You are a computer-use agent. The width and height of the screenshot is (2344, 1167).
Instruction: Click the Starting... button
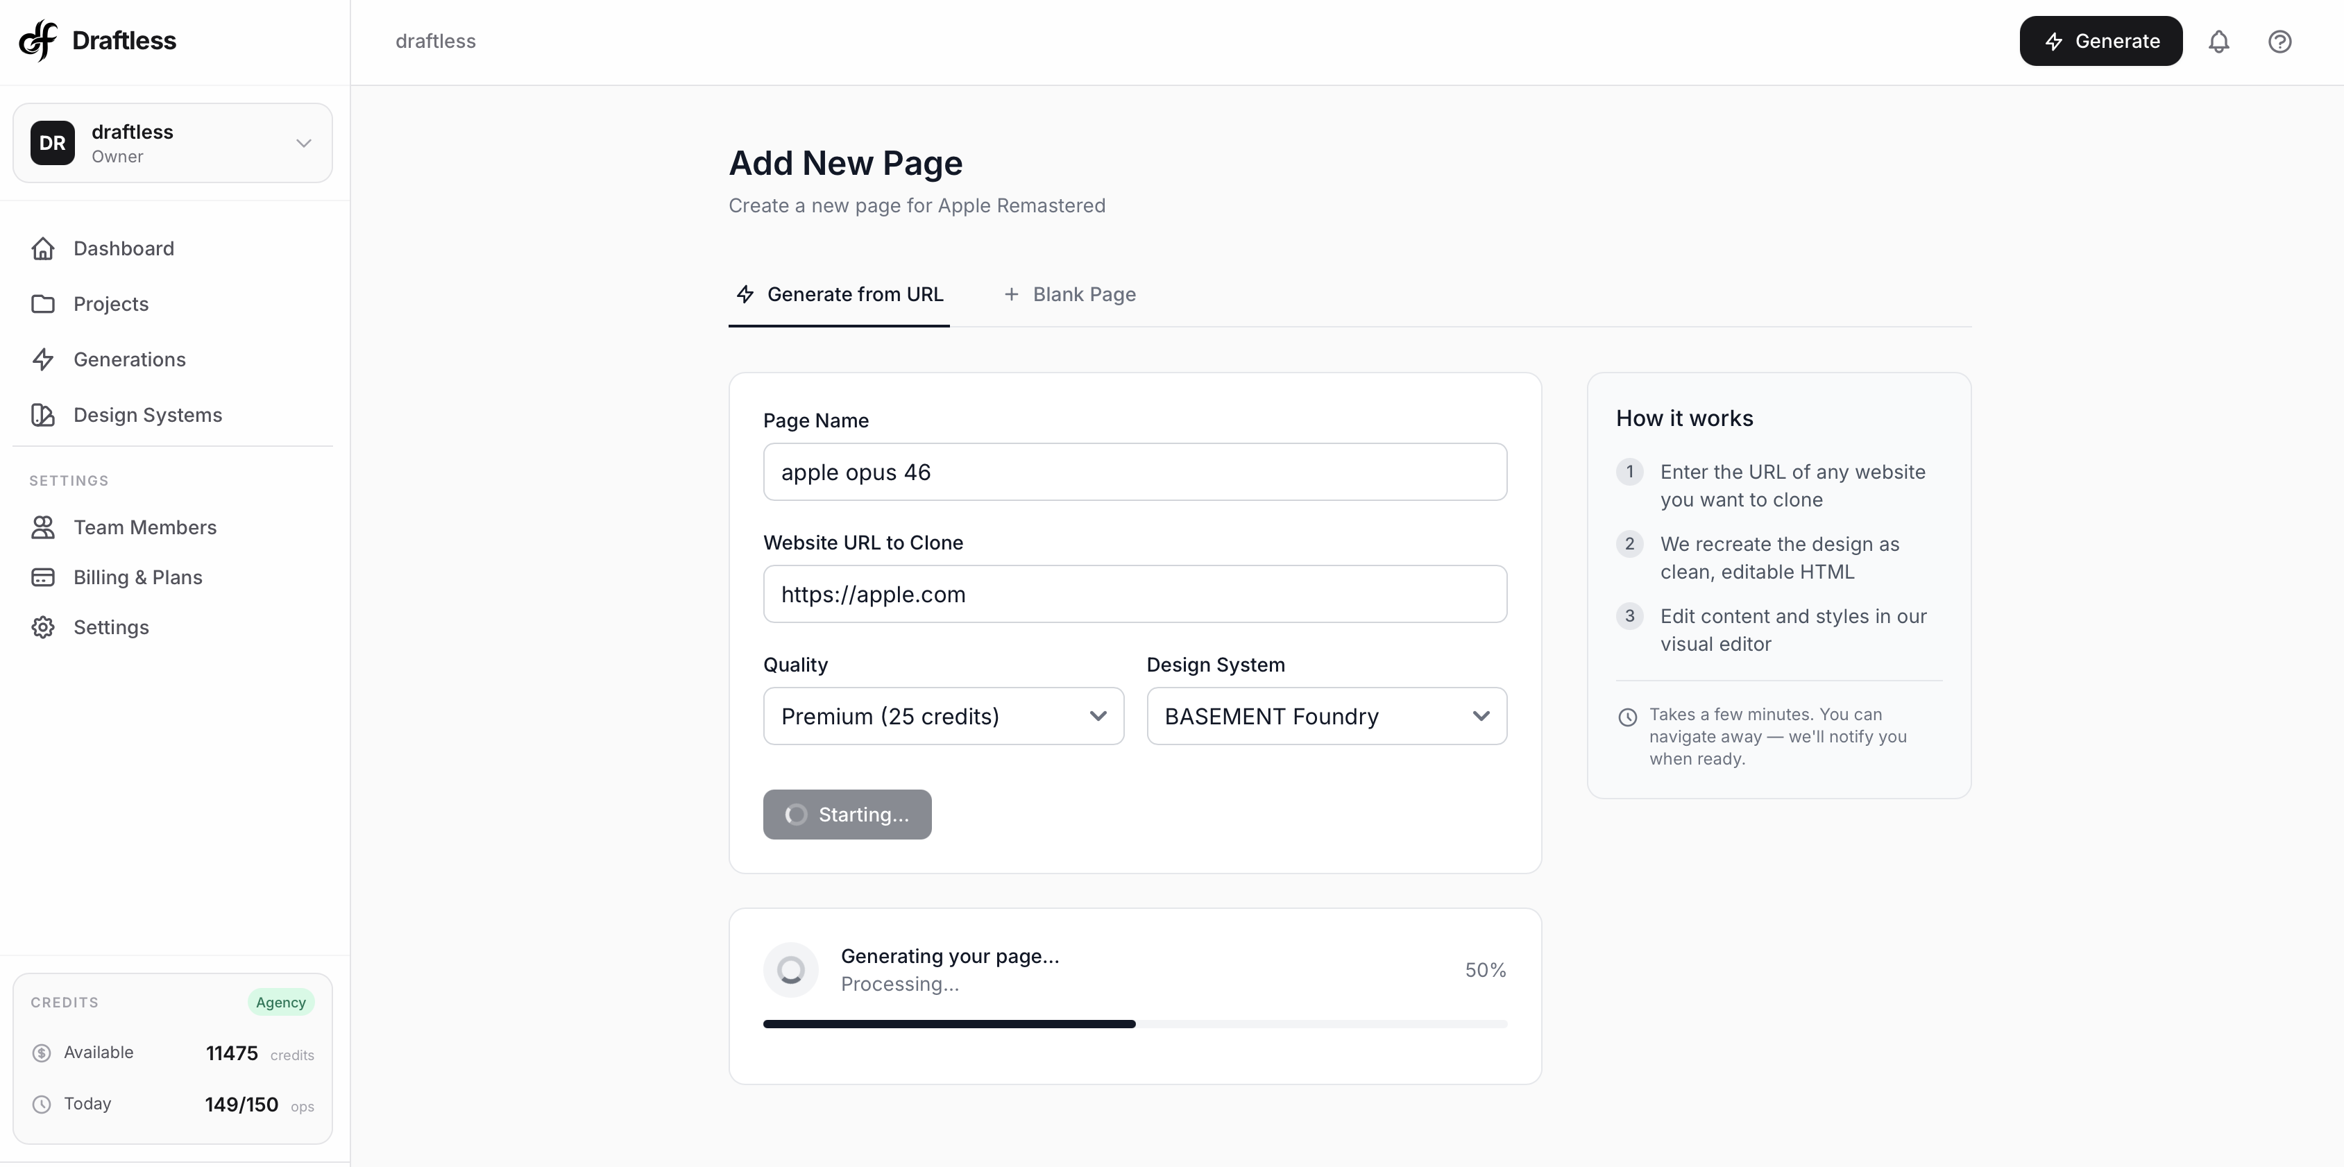847,814
